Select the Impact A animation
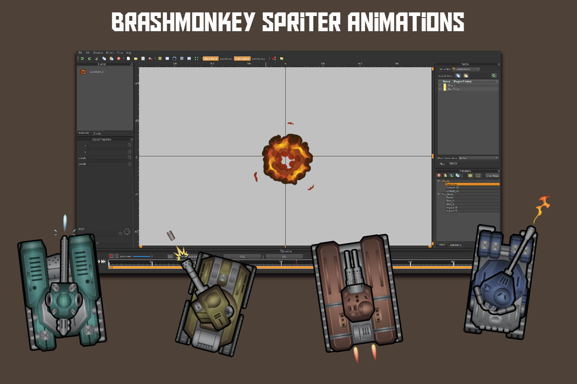 tap(472, 208)
